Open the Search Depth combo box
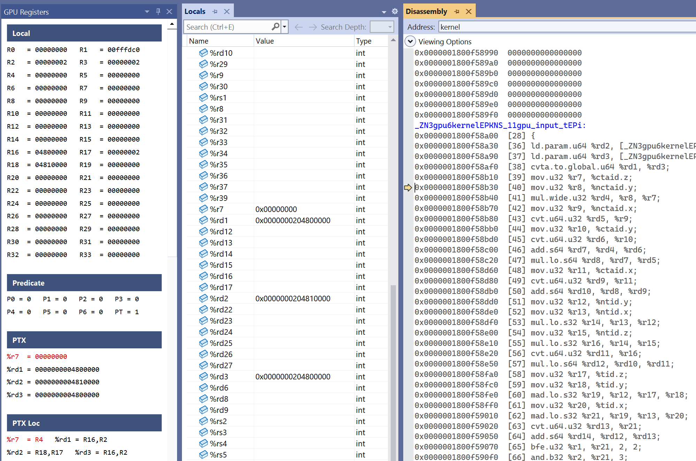Viewport: 696px width, 461px height. [x=382, y=27]
